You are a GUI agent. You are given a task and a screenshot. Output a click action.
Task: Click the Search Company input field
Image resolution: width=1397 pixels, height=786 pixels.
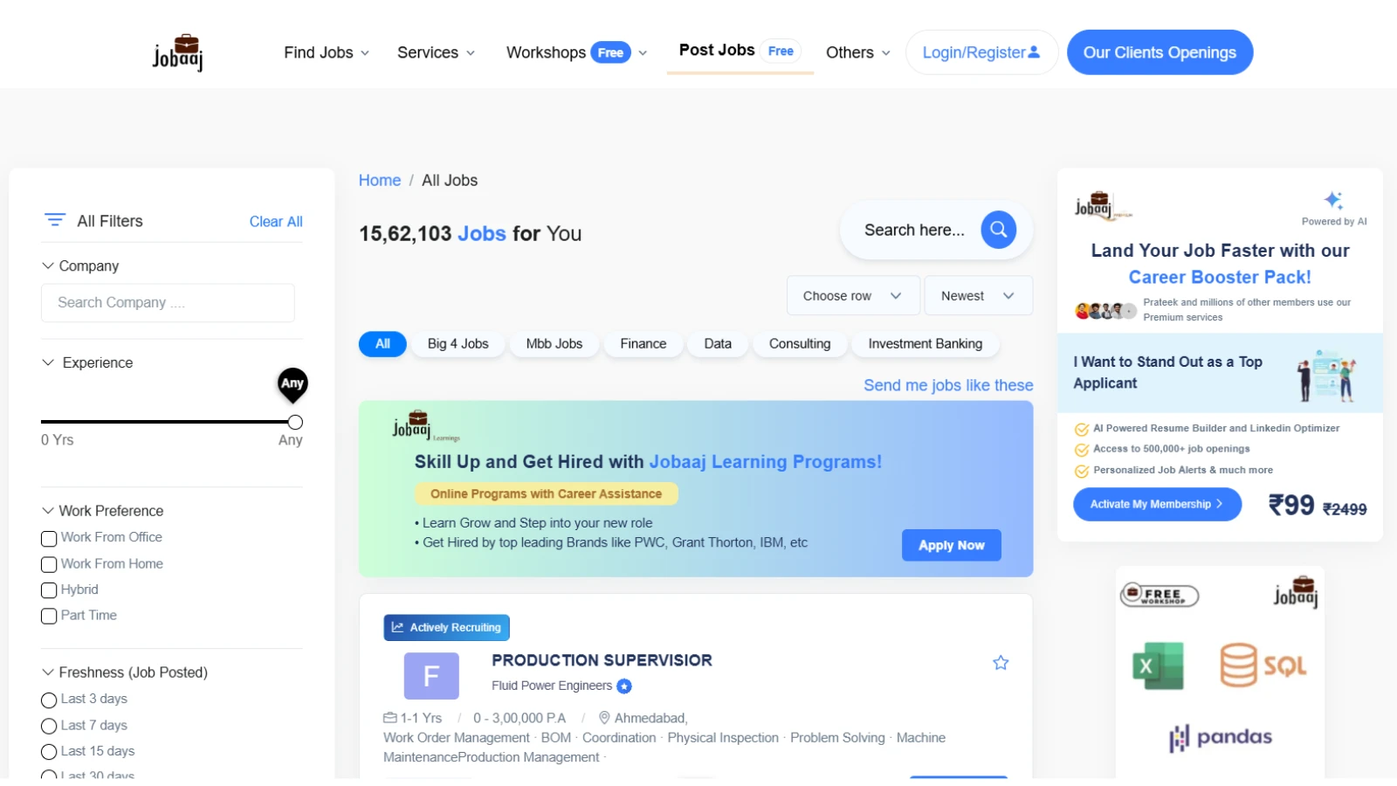coord(168,302)
